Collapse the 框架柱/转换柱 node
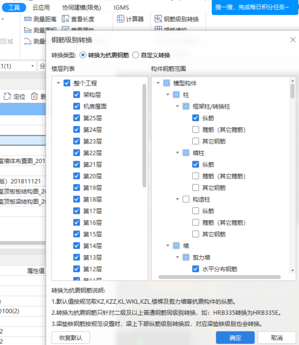This screenshot has height=345, width=299. pos(178,106)
